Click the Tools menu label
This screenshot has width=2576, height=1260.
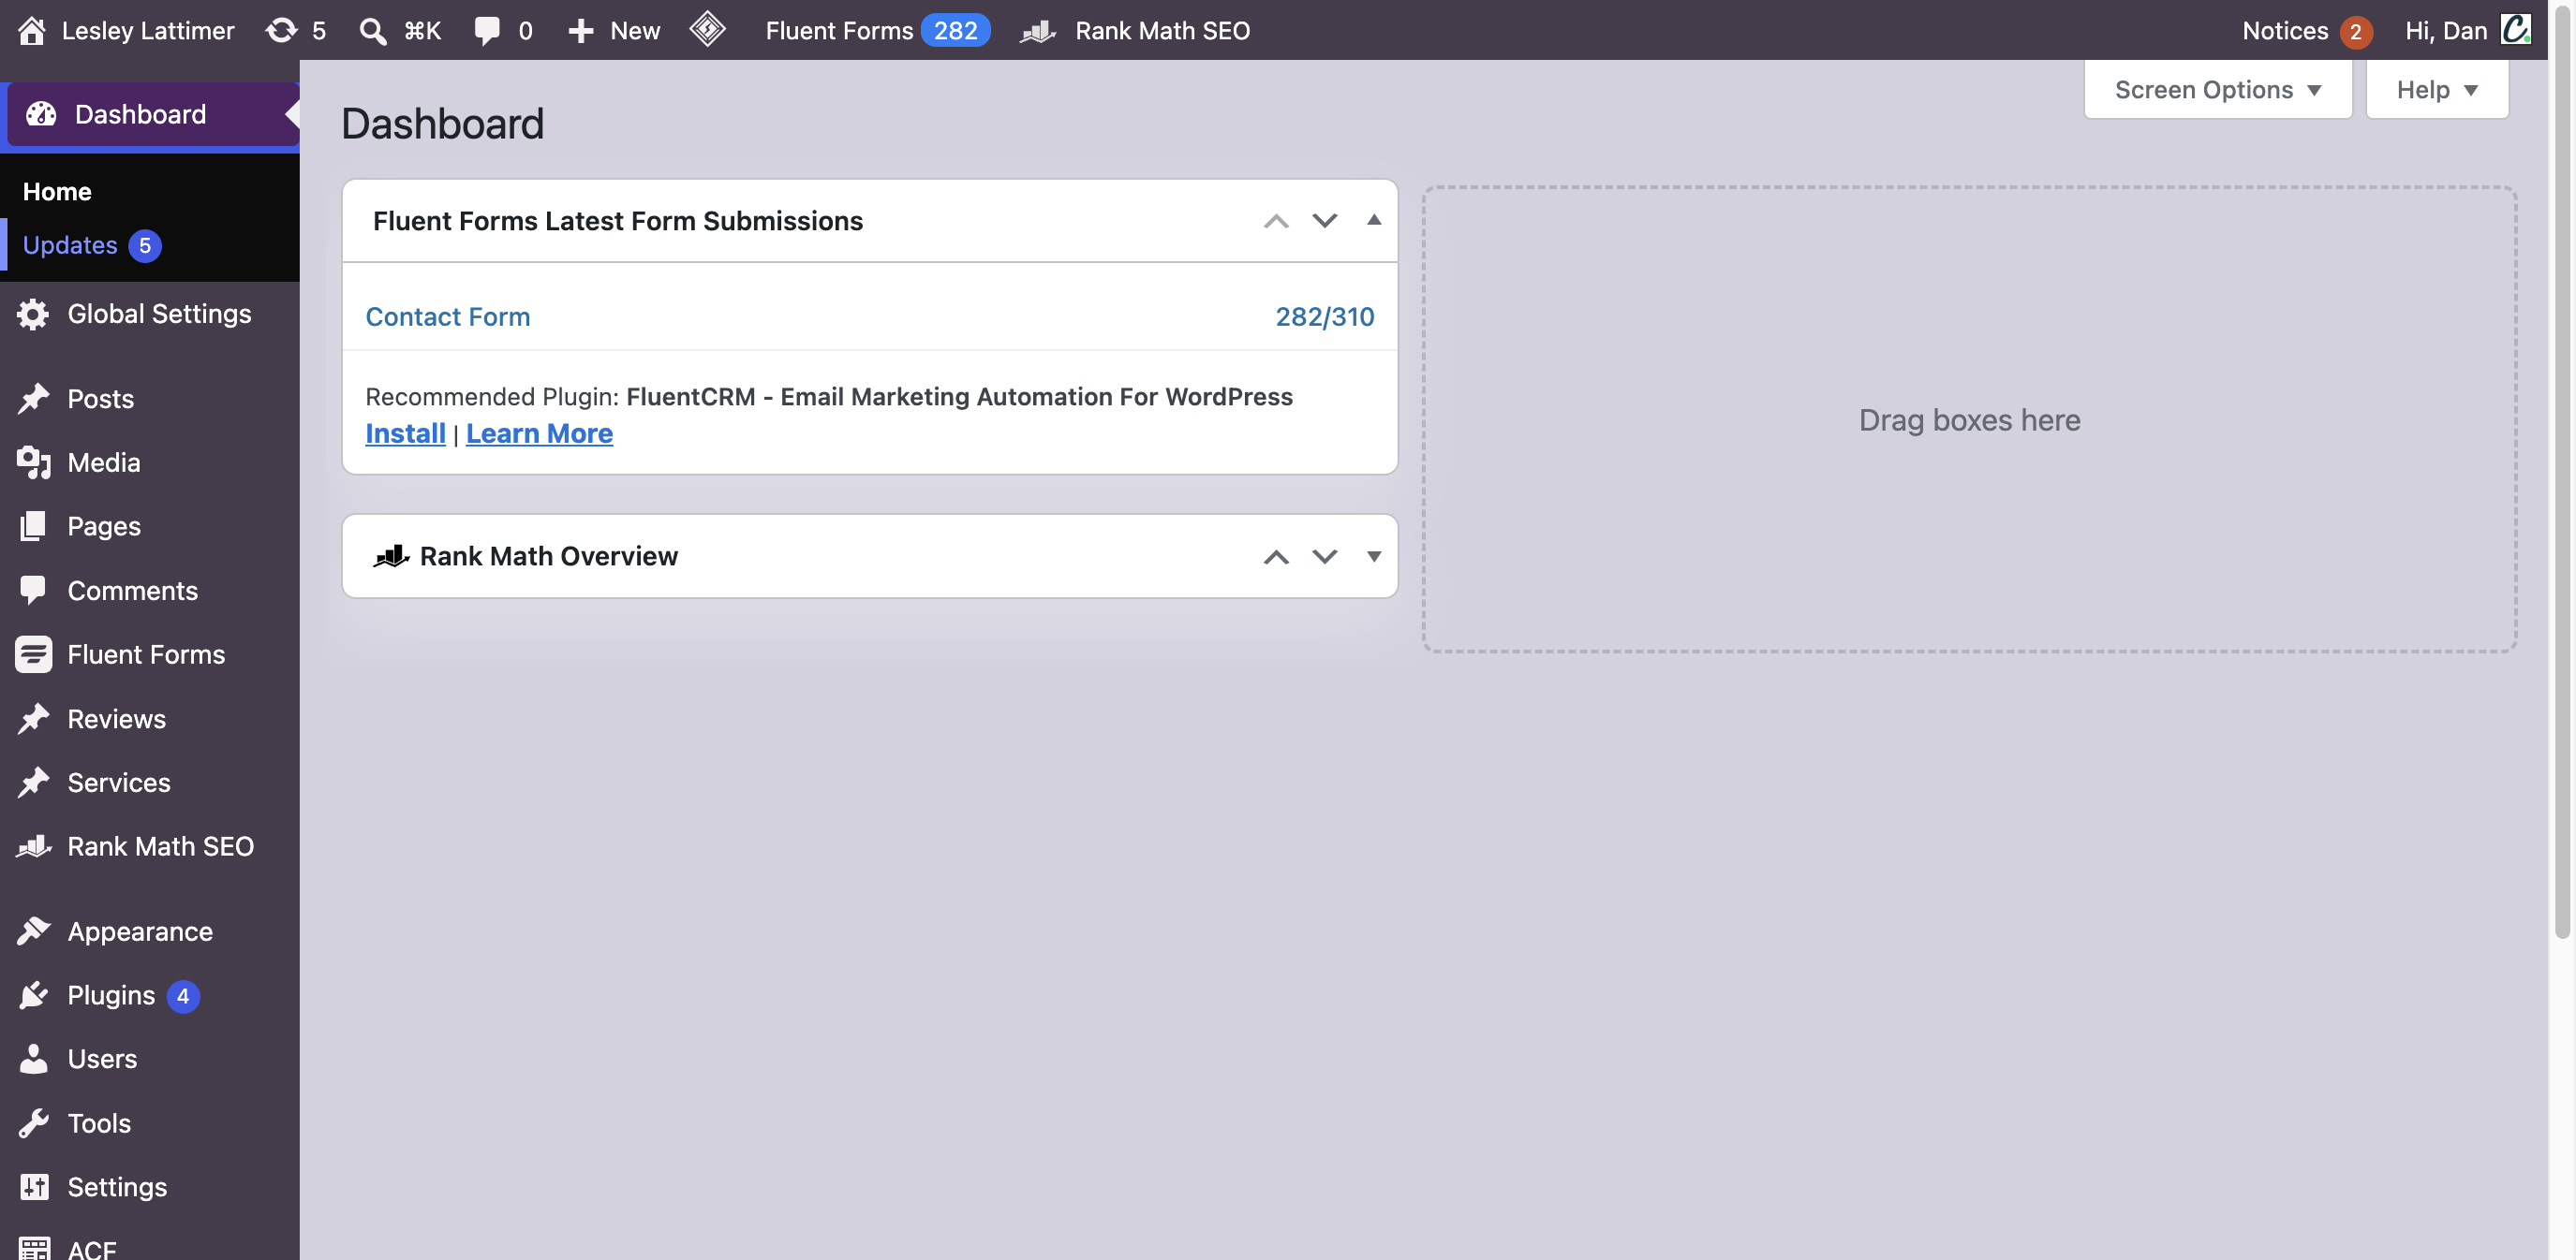click(99, 1123)
